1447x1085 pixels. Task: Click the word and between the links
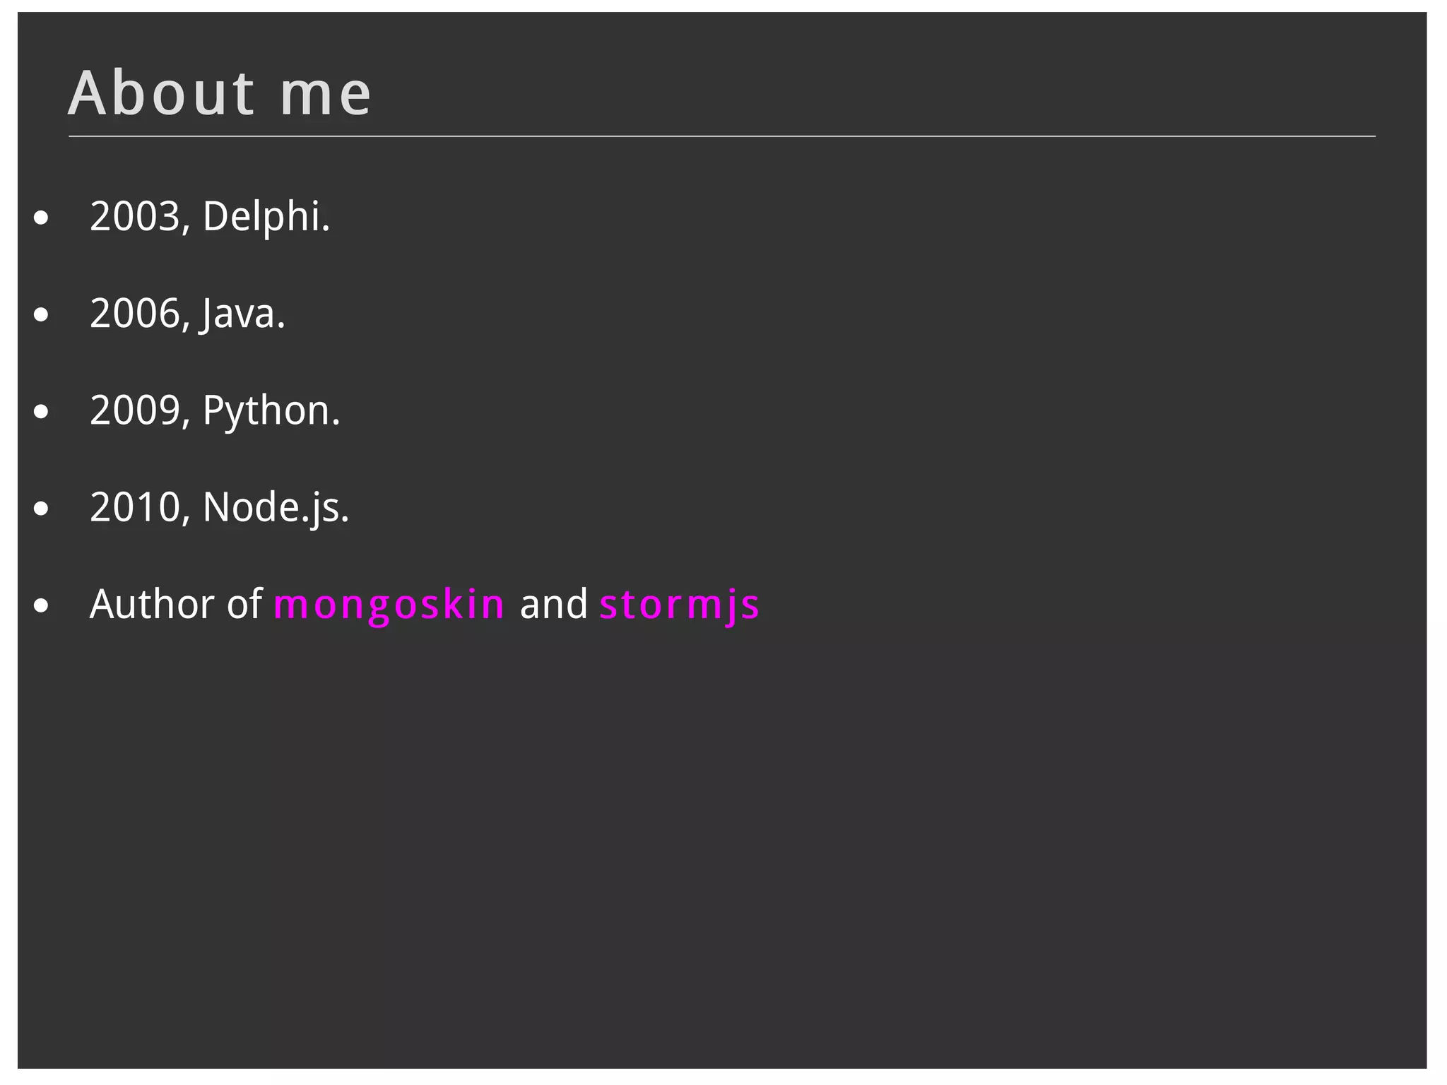click(x=553, y=605)
